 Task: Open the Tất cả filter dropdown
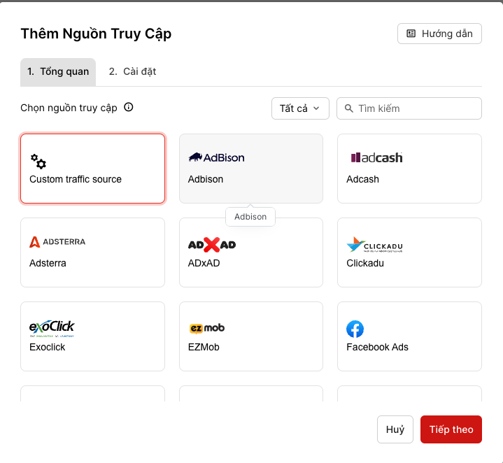coord(300,108)
